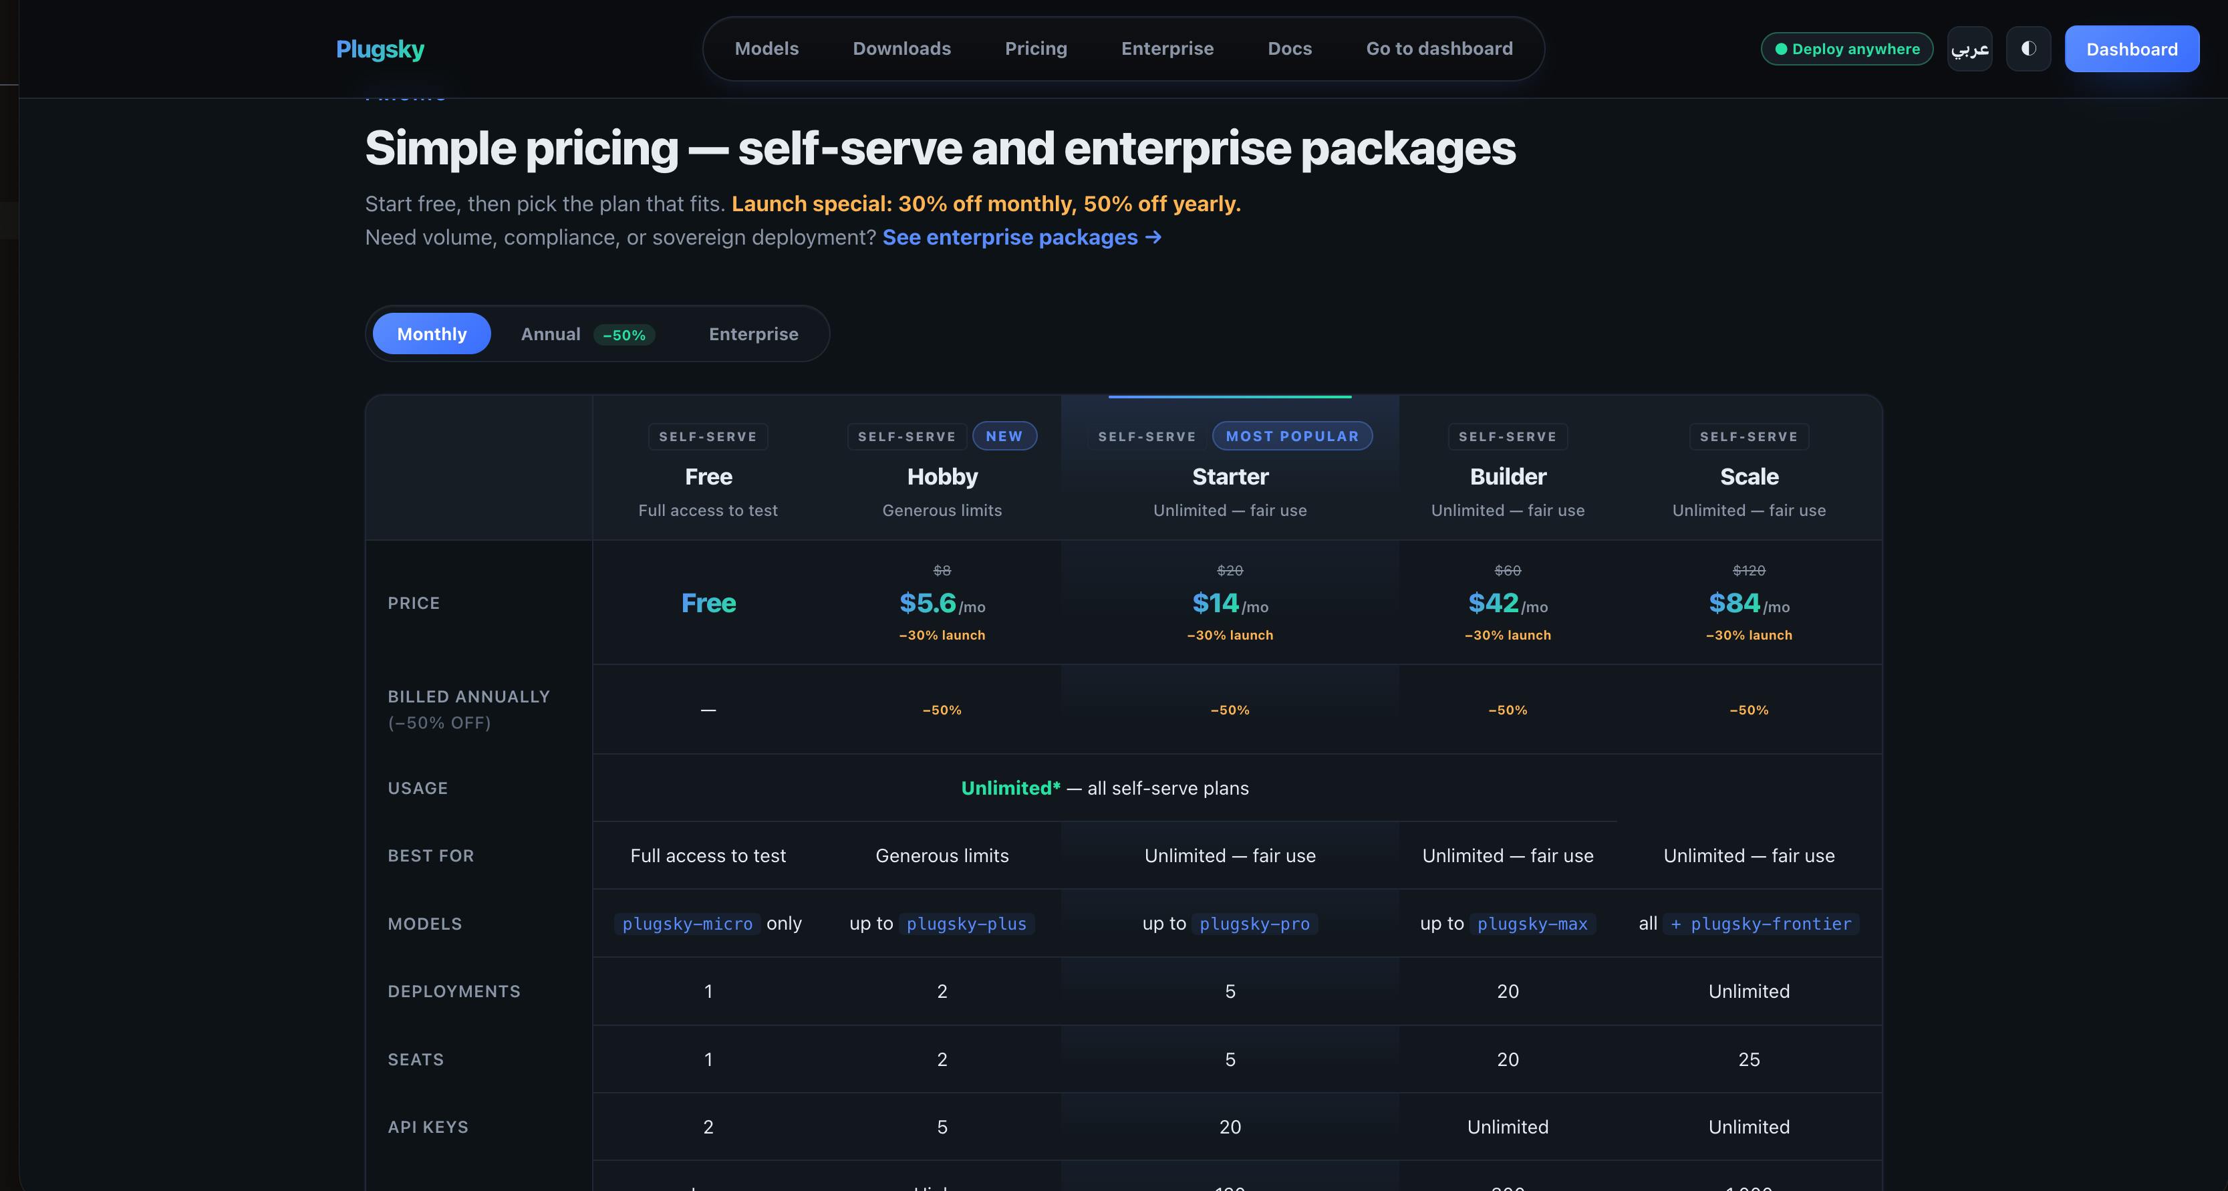The height and width of the screenshot is (1191, 2228).
Task: Click the USAGE row label
Action: [417, 788]
